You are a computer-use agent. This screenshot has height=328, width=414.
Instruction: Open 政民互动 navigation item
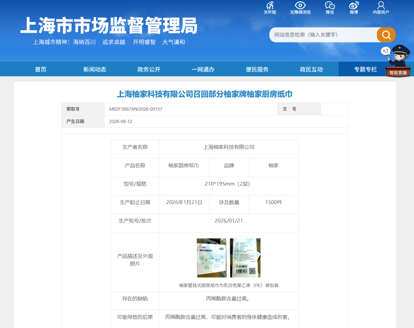311,69
